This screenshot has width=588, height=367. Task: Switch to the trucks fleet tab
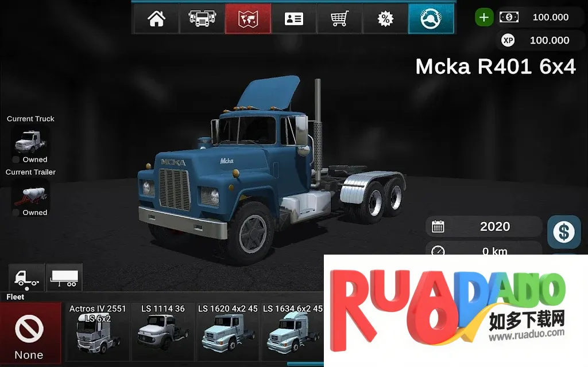point(26,278)
